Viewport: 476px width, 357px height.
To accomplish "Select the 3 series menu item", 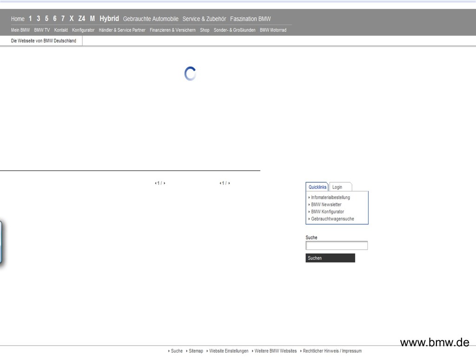I will click(x=39, y=19).
